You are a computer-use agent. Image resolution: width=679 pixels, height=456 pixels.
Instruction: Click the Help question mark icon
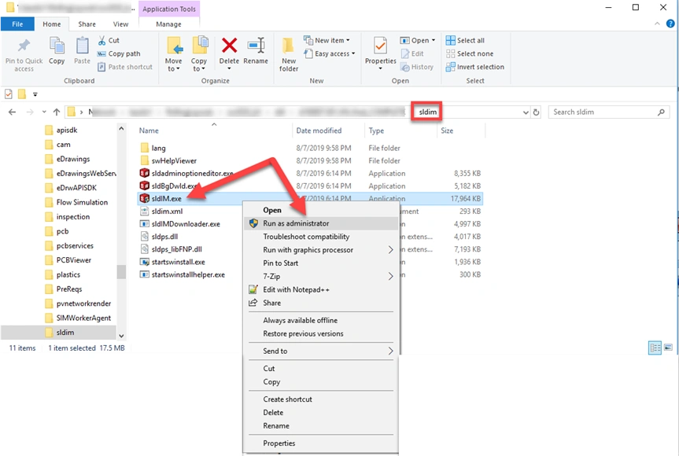pyautogui.click(x=670, y=24)
